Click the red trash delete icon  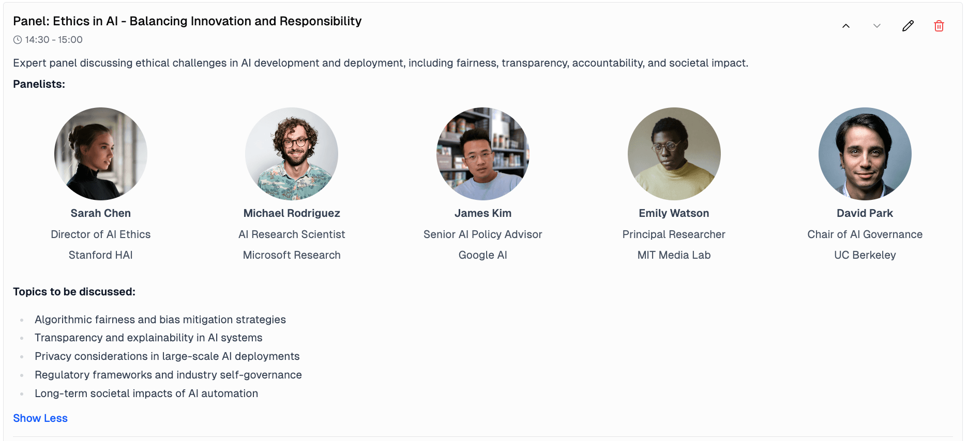point(940,25)
